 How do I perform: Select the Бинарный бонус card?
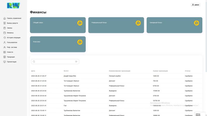tap(174, 25)
